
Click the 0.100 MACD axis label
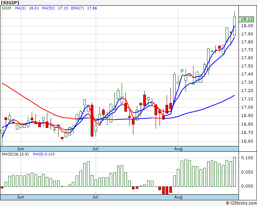[x=247, y=158]
